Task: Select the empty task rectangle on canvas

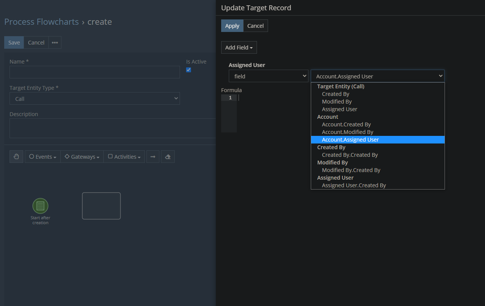Action: [101, 206]
